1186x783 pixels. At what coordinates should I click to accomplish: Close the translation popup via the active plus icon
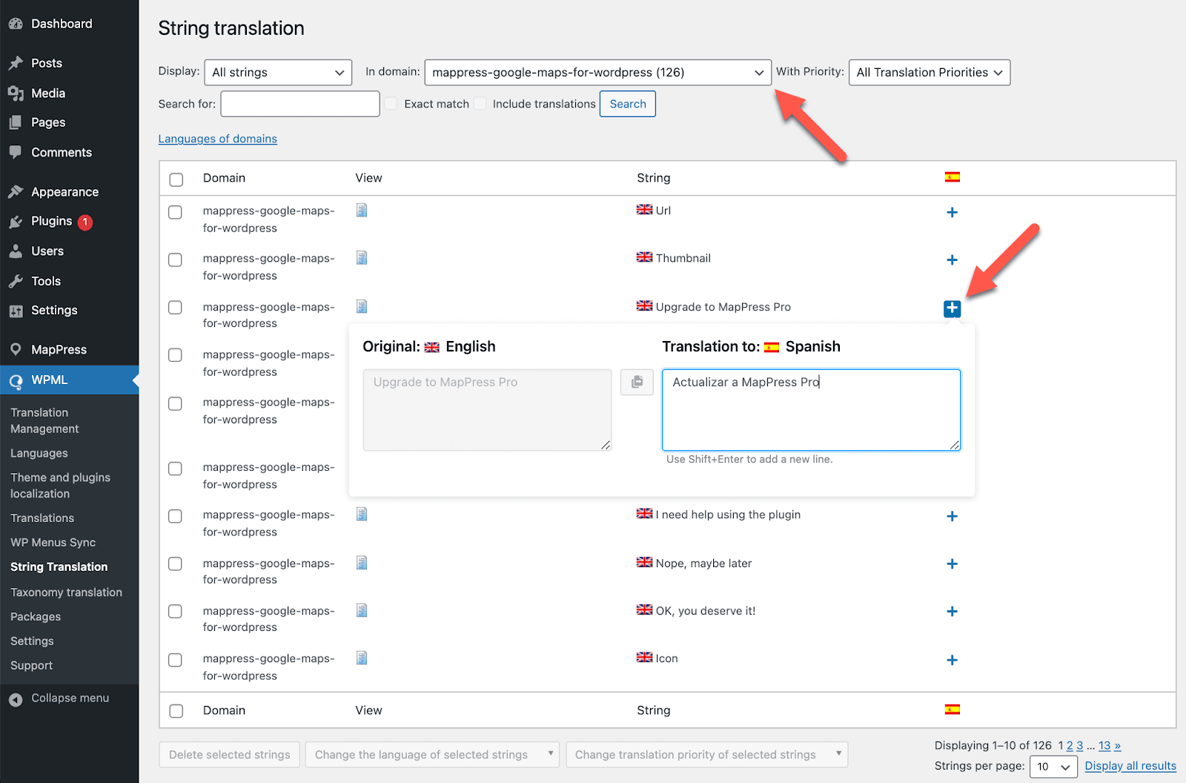pos(953,308)
